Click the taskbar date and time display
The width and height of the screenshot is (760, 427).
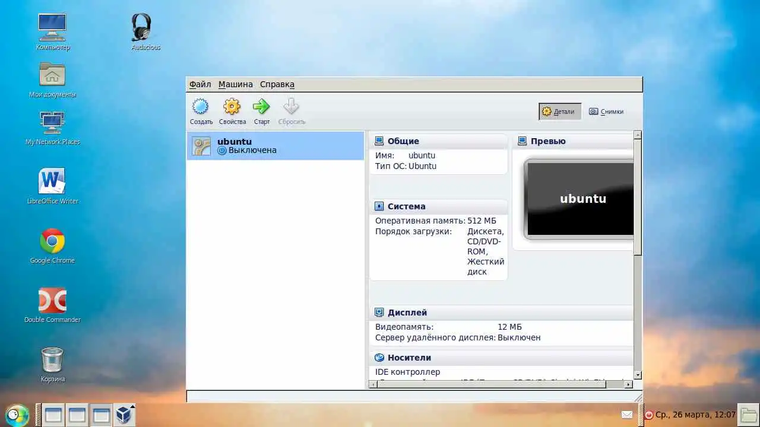[x=695, y=415]
